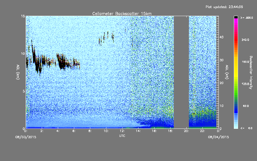257x161 pixels.
Task: Click the red band of the colorbar
Action: pyautogui.click(x=236, y=40)
